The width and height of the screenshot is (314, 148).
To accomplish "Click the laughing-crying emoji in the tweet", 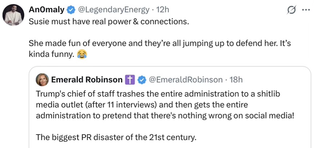I will click(83, 55).
